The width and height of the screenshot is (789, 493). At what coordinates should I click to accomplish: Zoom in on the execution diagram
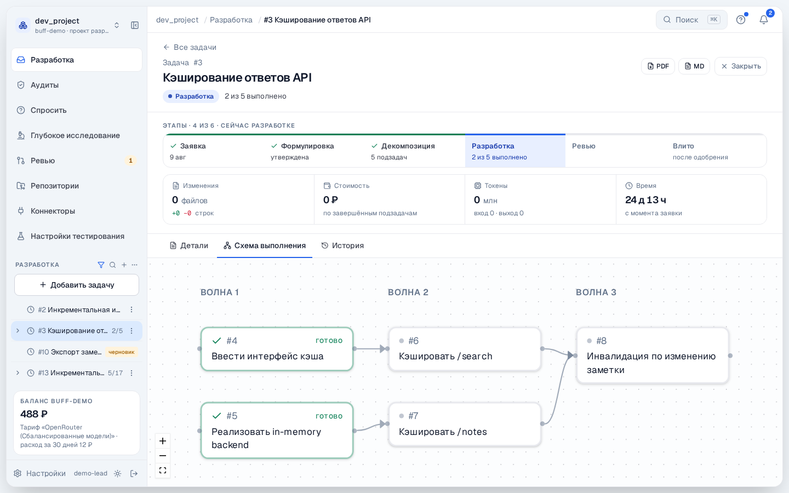[x=163, y=441]
